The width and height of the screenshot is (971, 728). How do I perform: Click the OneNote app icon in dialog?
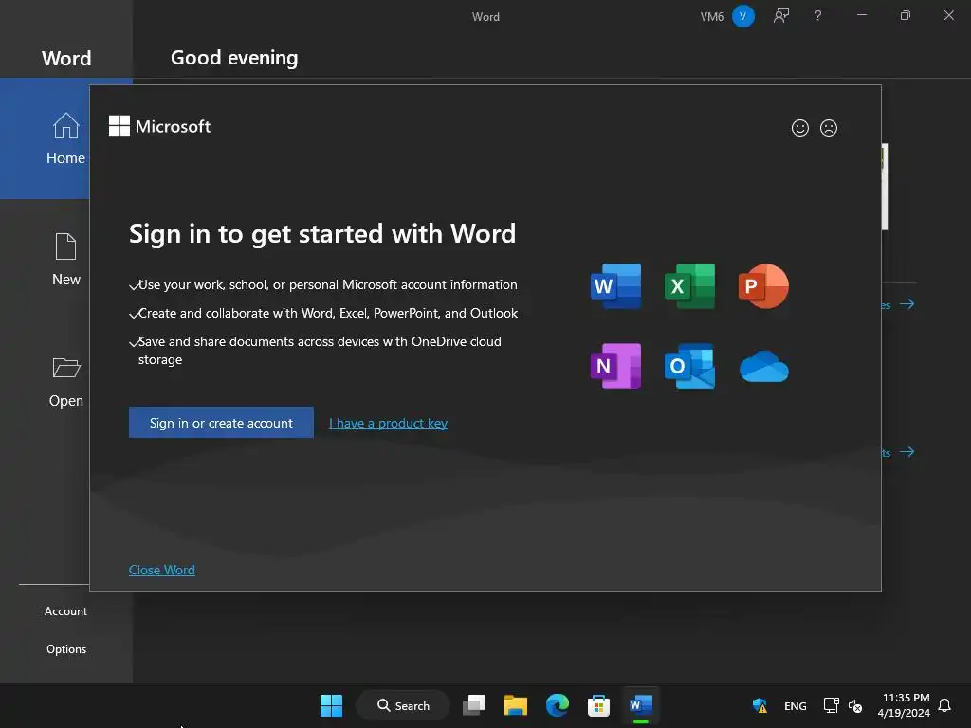point(615,366)
